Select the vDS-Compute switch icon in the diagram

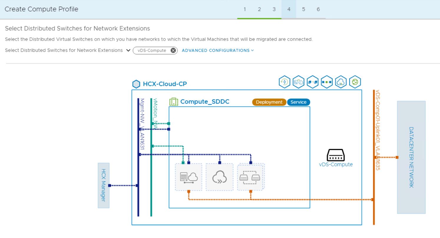tap(336, 155)
